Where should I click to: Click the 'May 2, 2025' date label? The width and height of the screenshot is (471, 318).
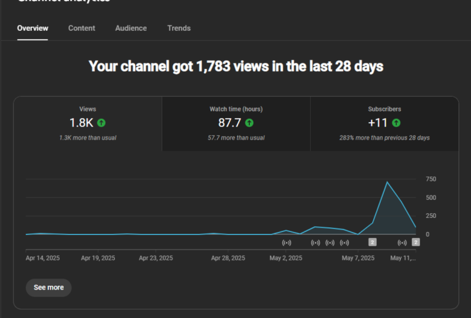(286, 259)
